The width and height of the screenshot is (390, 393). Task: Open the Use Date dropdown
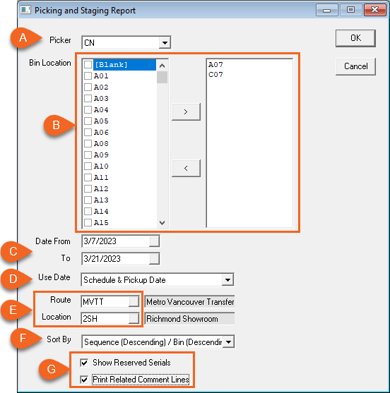[227, 279]
